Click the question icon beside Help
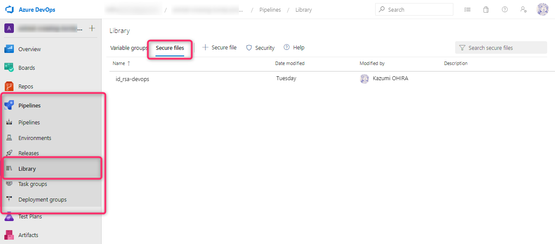The image size is (555, 244). 287,47
